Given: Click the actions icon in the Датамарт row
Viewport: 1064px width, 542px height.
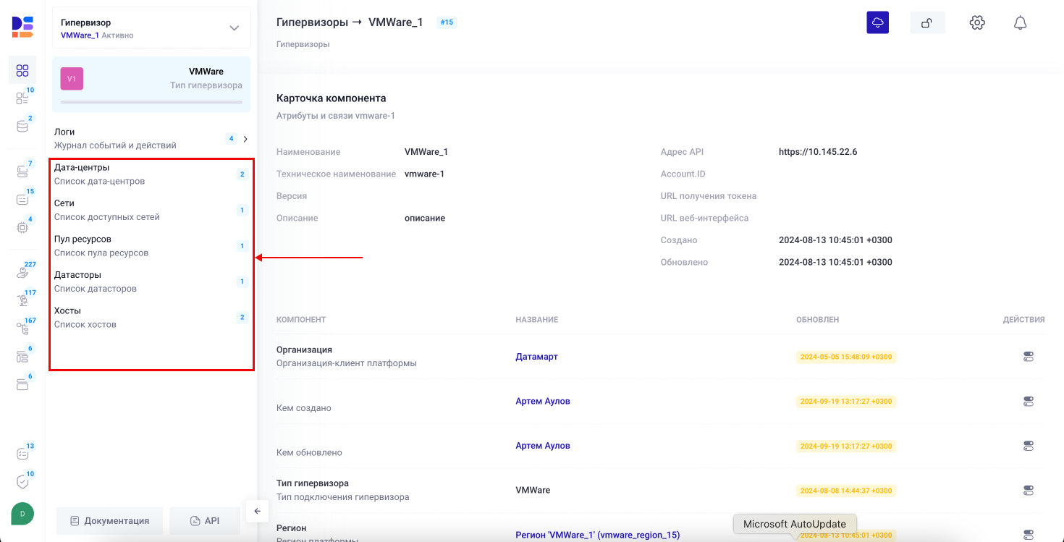Looking at the screenshot, I should [1029, 356].
